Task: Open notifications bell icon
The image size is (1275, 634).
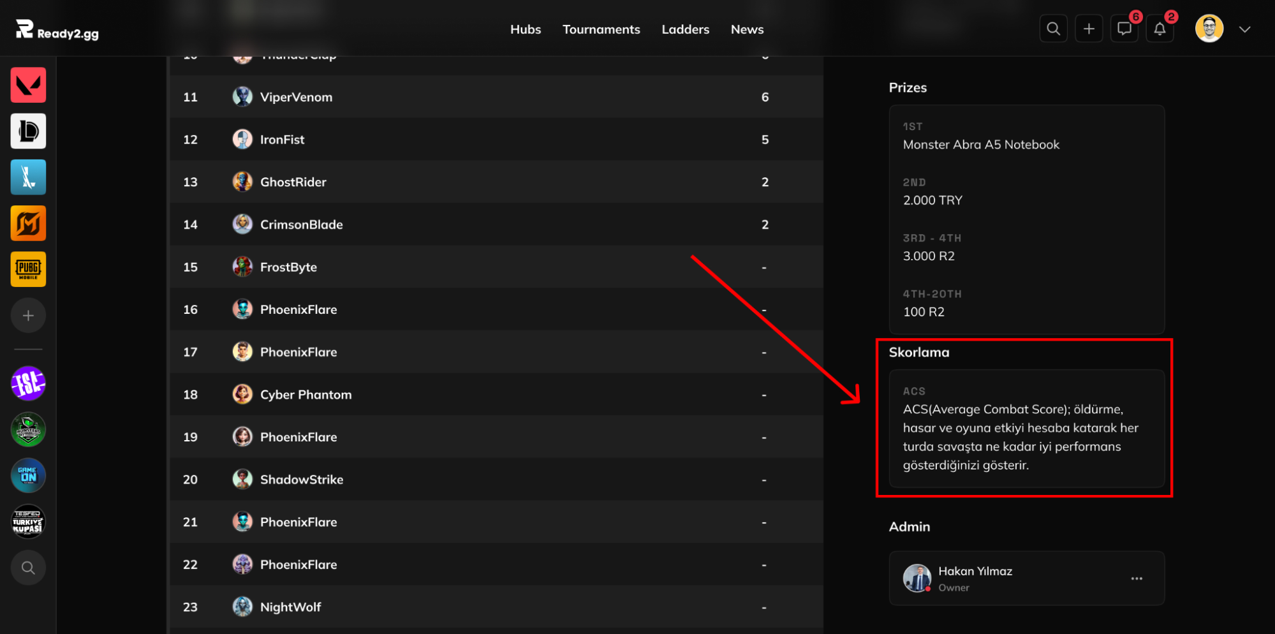Action: [x=1160, y=29]
